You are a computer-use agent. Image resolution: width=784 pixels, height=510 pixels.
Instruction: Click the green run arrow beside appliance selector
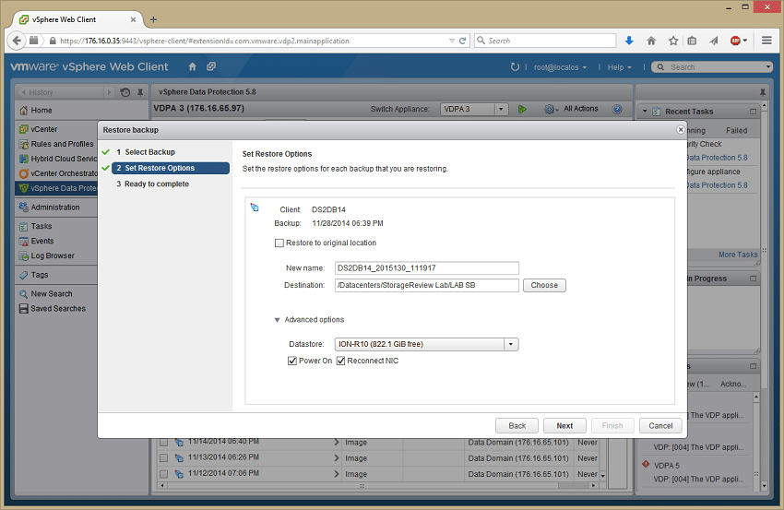(x=522, y=109)
